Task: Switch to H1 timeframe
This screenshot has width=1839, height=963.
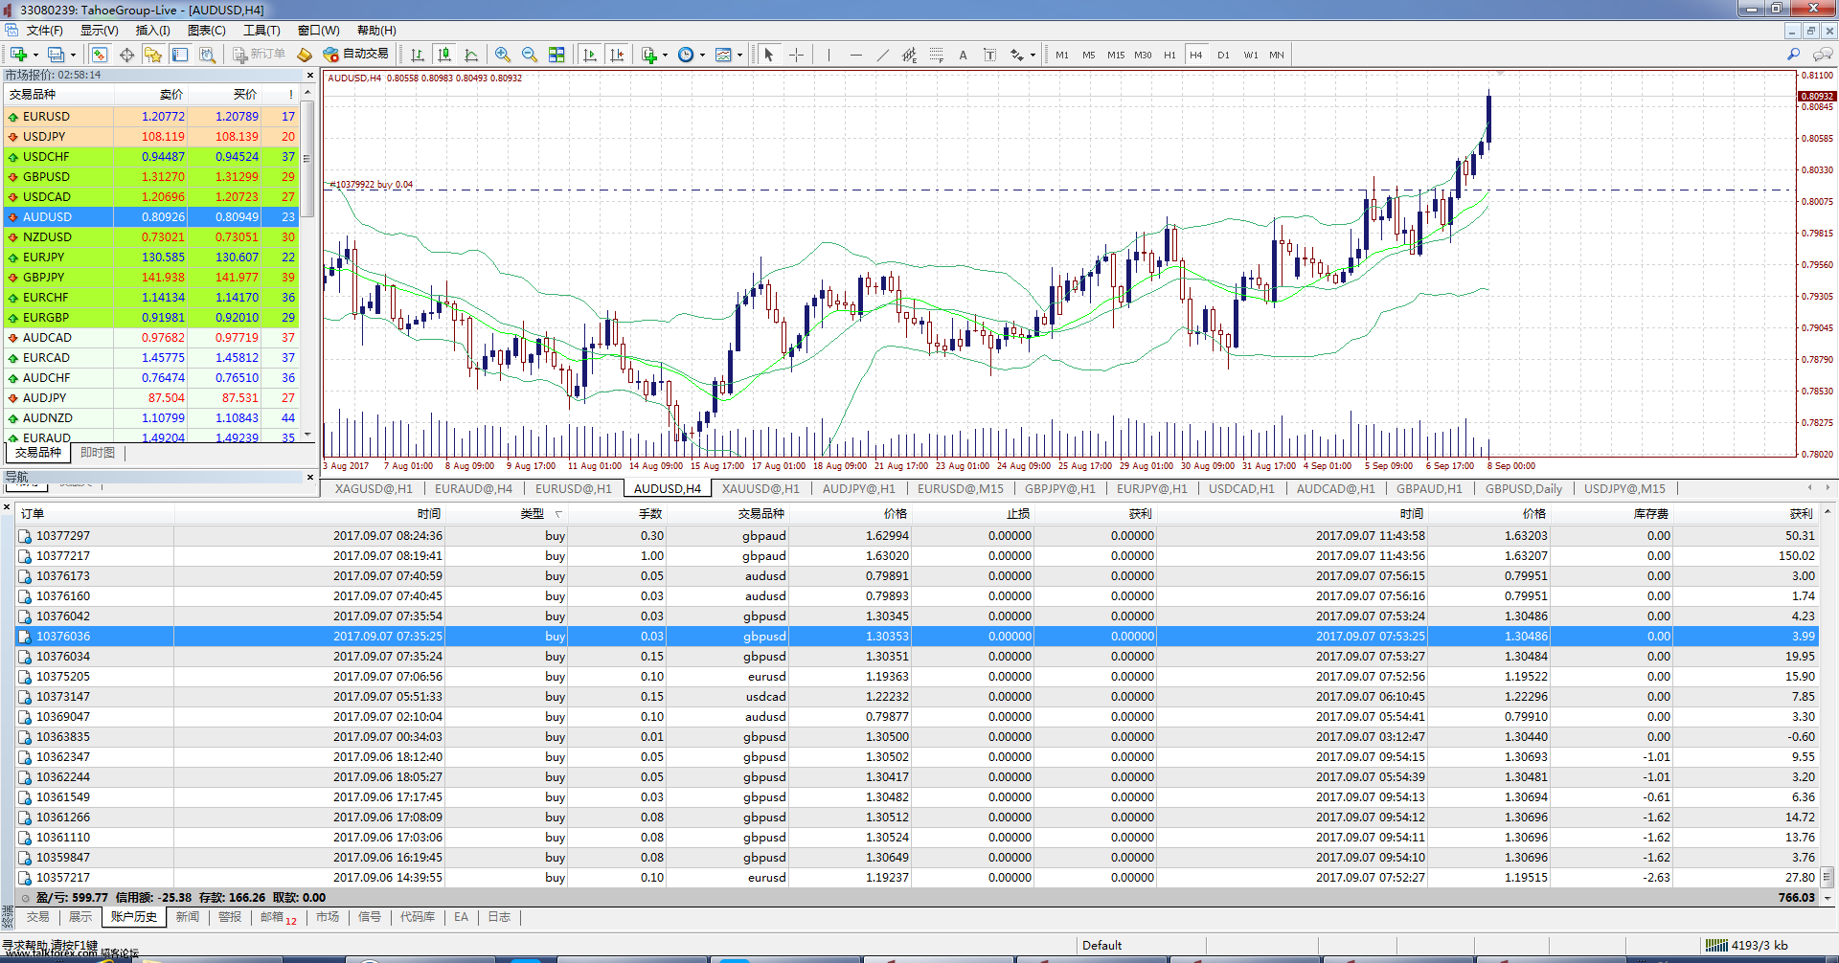Action: (x=1169, y=55)
